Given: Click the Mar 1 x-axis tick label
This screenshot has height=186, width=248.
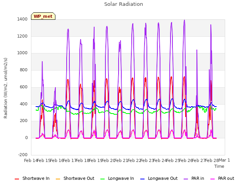Looking at the screenshot, I should (x=224, y=160).
